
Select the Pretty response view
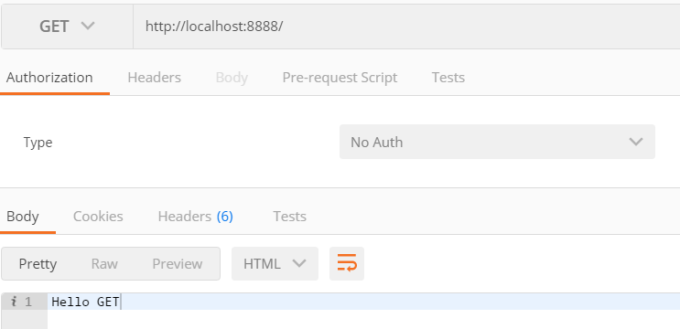(38, 263)
